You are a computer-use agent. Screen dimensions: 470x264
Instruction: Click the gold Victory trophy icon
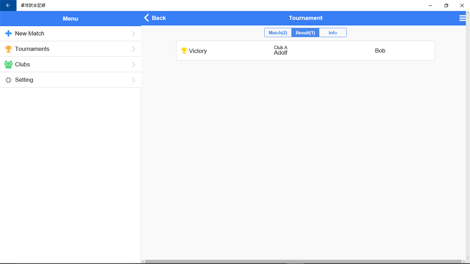pos(184,51)
